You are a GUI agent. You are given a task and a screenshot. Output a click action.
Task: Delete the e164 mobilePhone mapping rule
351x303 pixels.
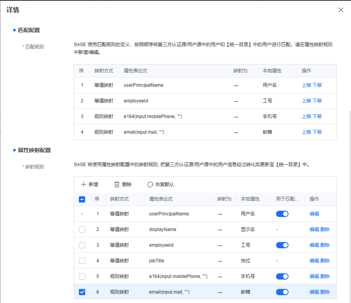[325, 276]
